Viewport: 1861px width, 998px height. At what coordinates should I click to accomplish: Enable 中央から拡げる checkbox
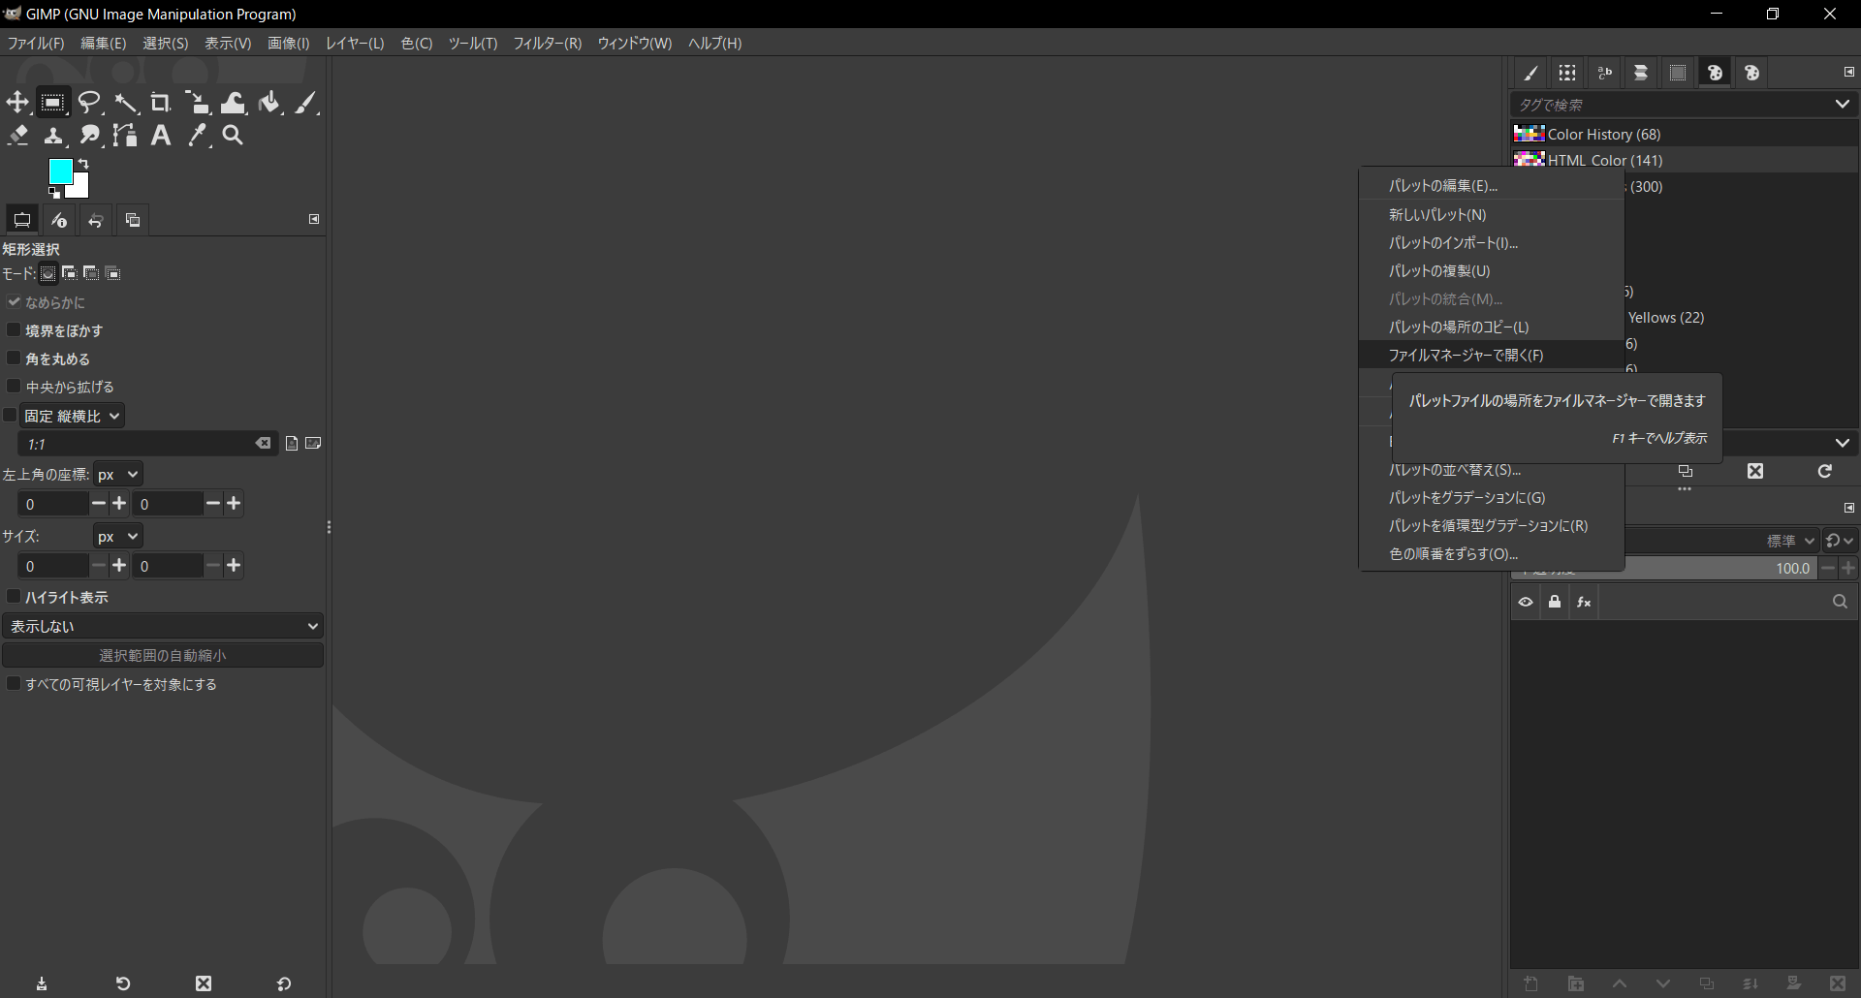[x=14, y=387]
